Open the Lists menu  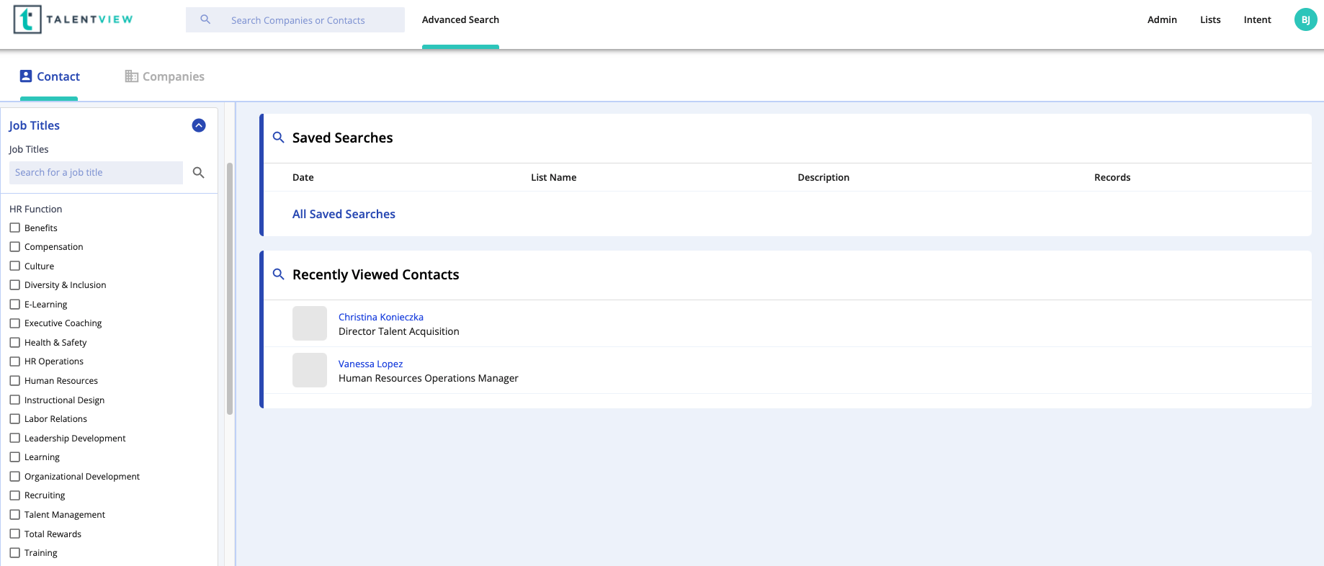click(x=1210, y=19)
